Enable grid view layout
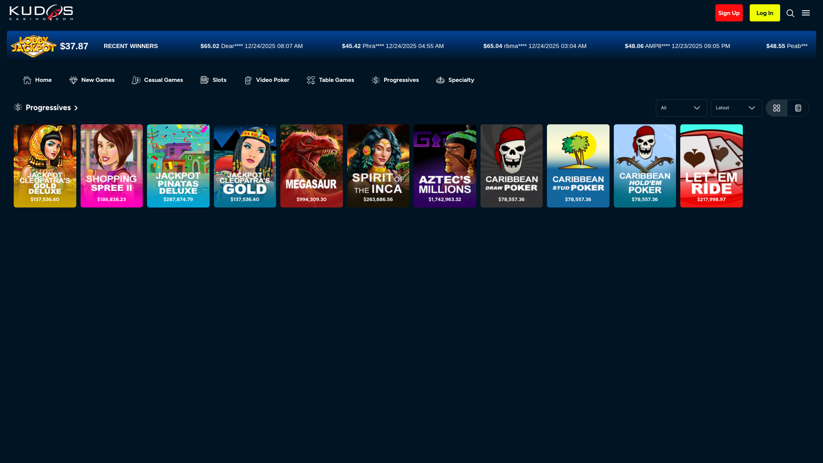The height and width of the screenshot is (463, 823). (x=777, y=108)
